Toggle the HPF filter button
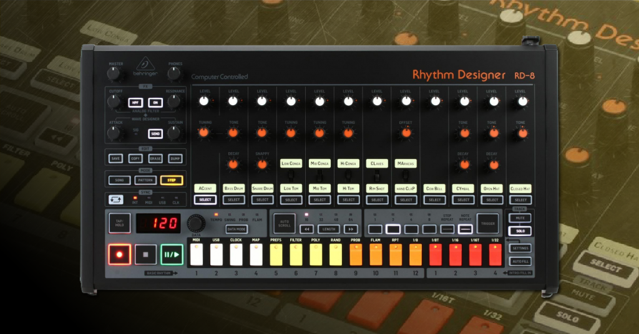 135,102
